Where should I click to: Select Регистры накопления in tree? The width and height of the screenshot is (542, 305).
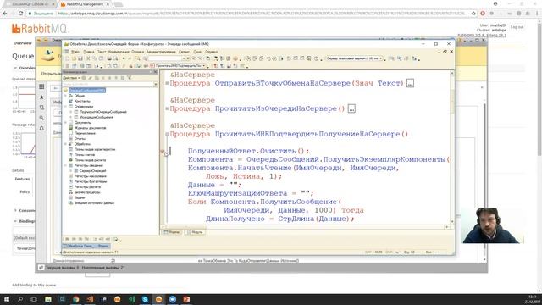[x=91, y=176]
